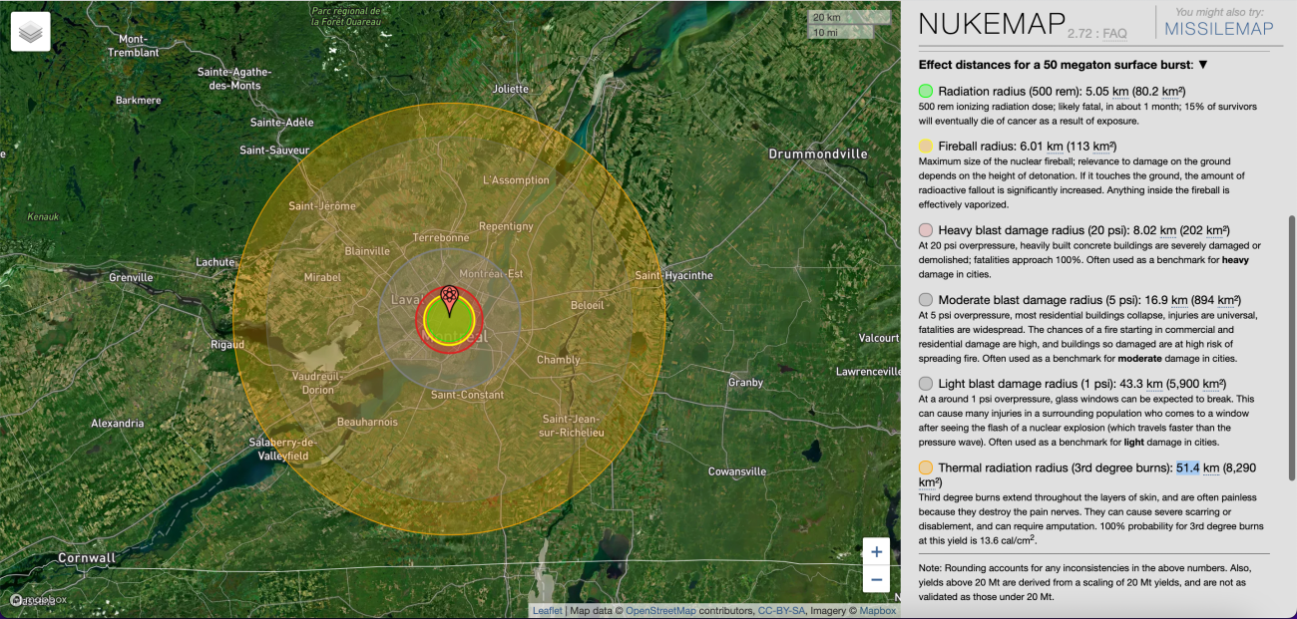This screenshot has height=619, width=1297.
Task: Click the side panel vertical scrollbar
Action: tap(1290, 299)
